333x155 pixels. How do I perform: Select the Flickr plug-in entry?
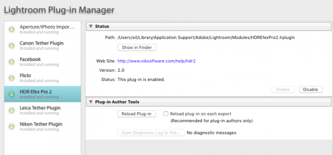pos(42,78)
